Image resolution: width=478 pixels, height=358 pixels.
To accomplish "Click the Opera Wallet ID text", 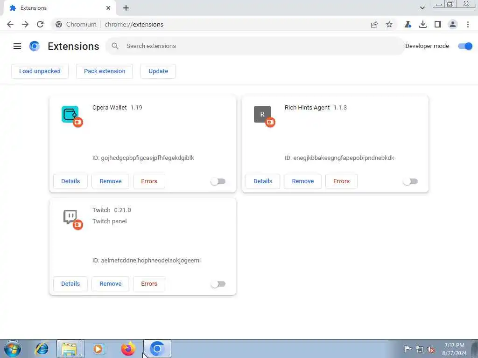I will point(143,158).
